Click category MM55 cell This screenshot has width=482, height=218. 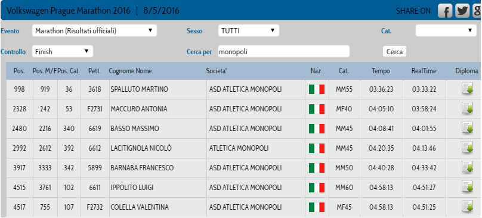point(344,89)
